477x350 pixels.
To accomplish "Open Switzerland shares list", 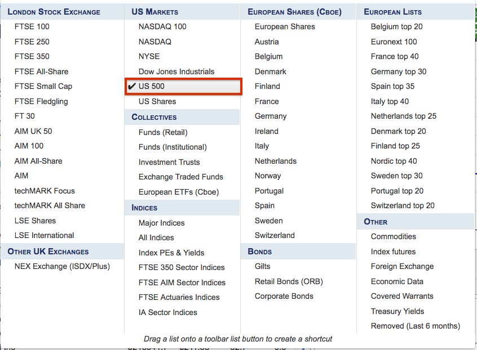I will [275, 235].
